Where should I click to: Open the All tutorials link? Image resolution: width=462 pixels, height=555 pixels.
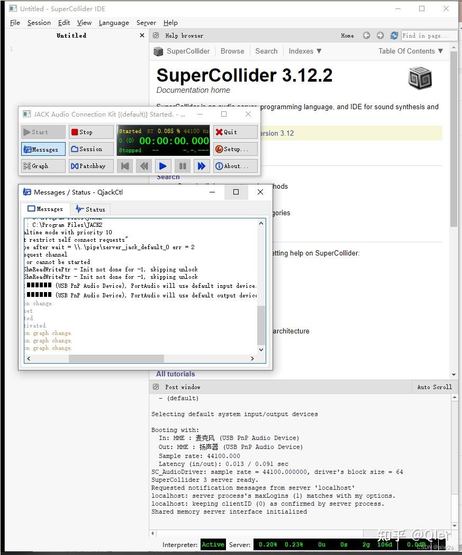[175, 374]
